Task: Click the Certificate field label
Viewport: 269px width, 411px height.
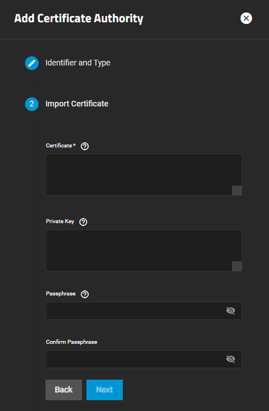Action: click(60, 146)
